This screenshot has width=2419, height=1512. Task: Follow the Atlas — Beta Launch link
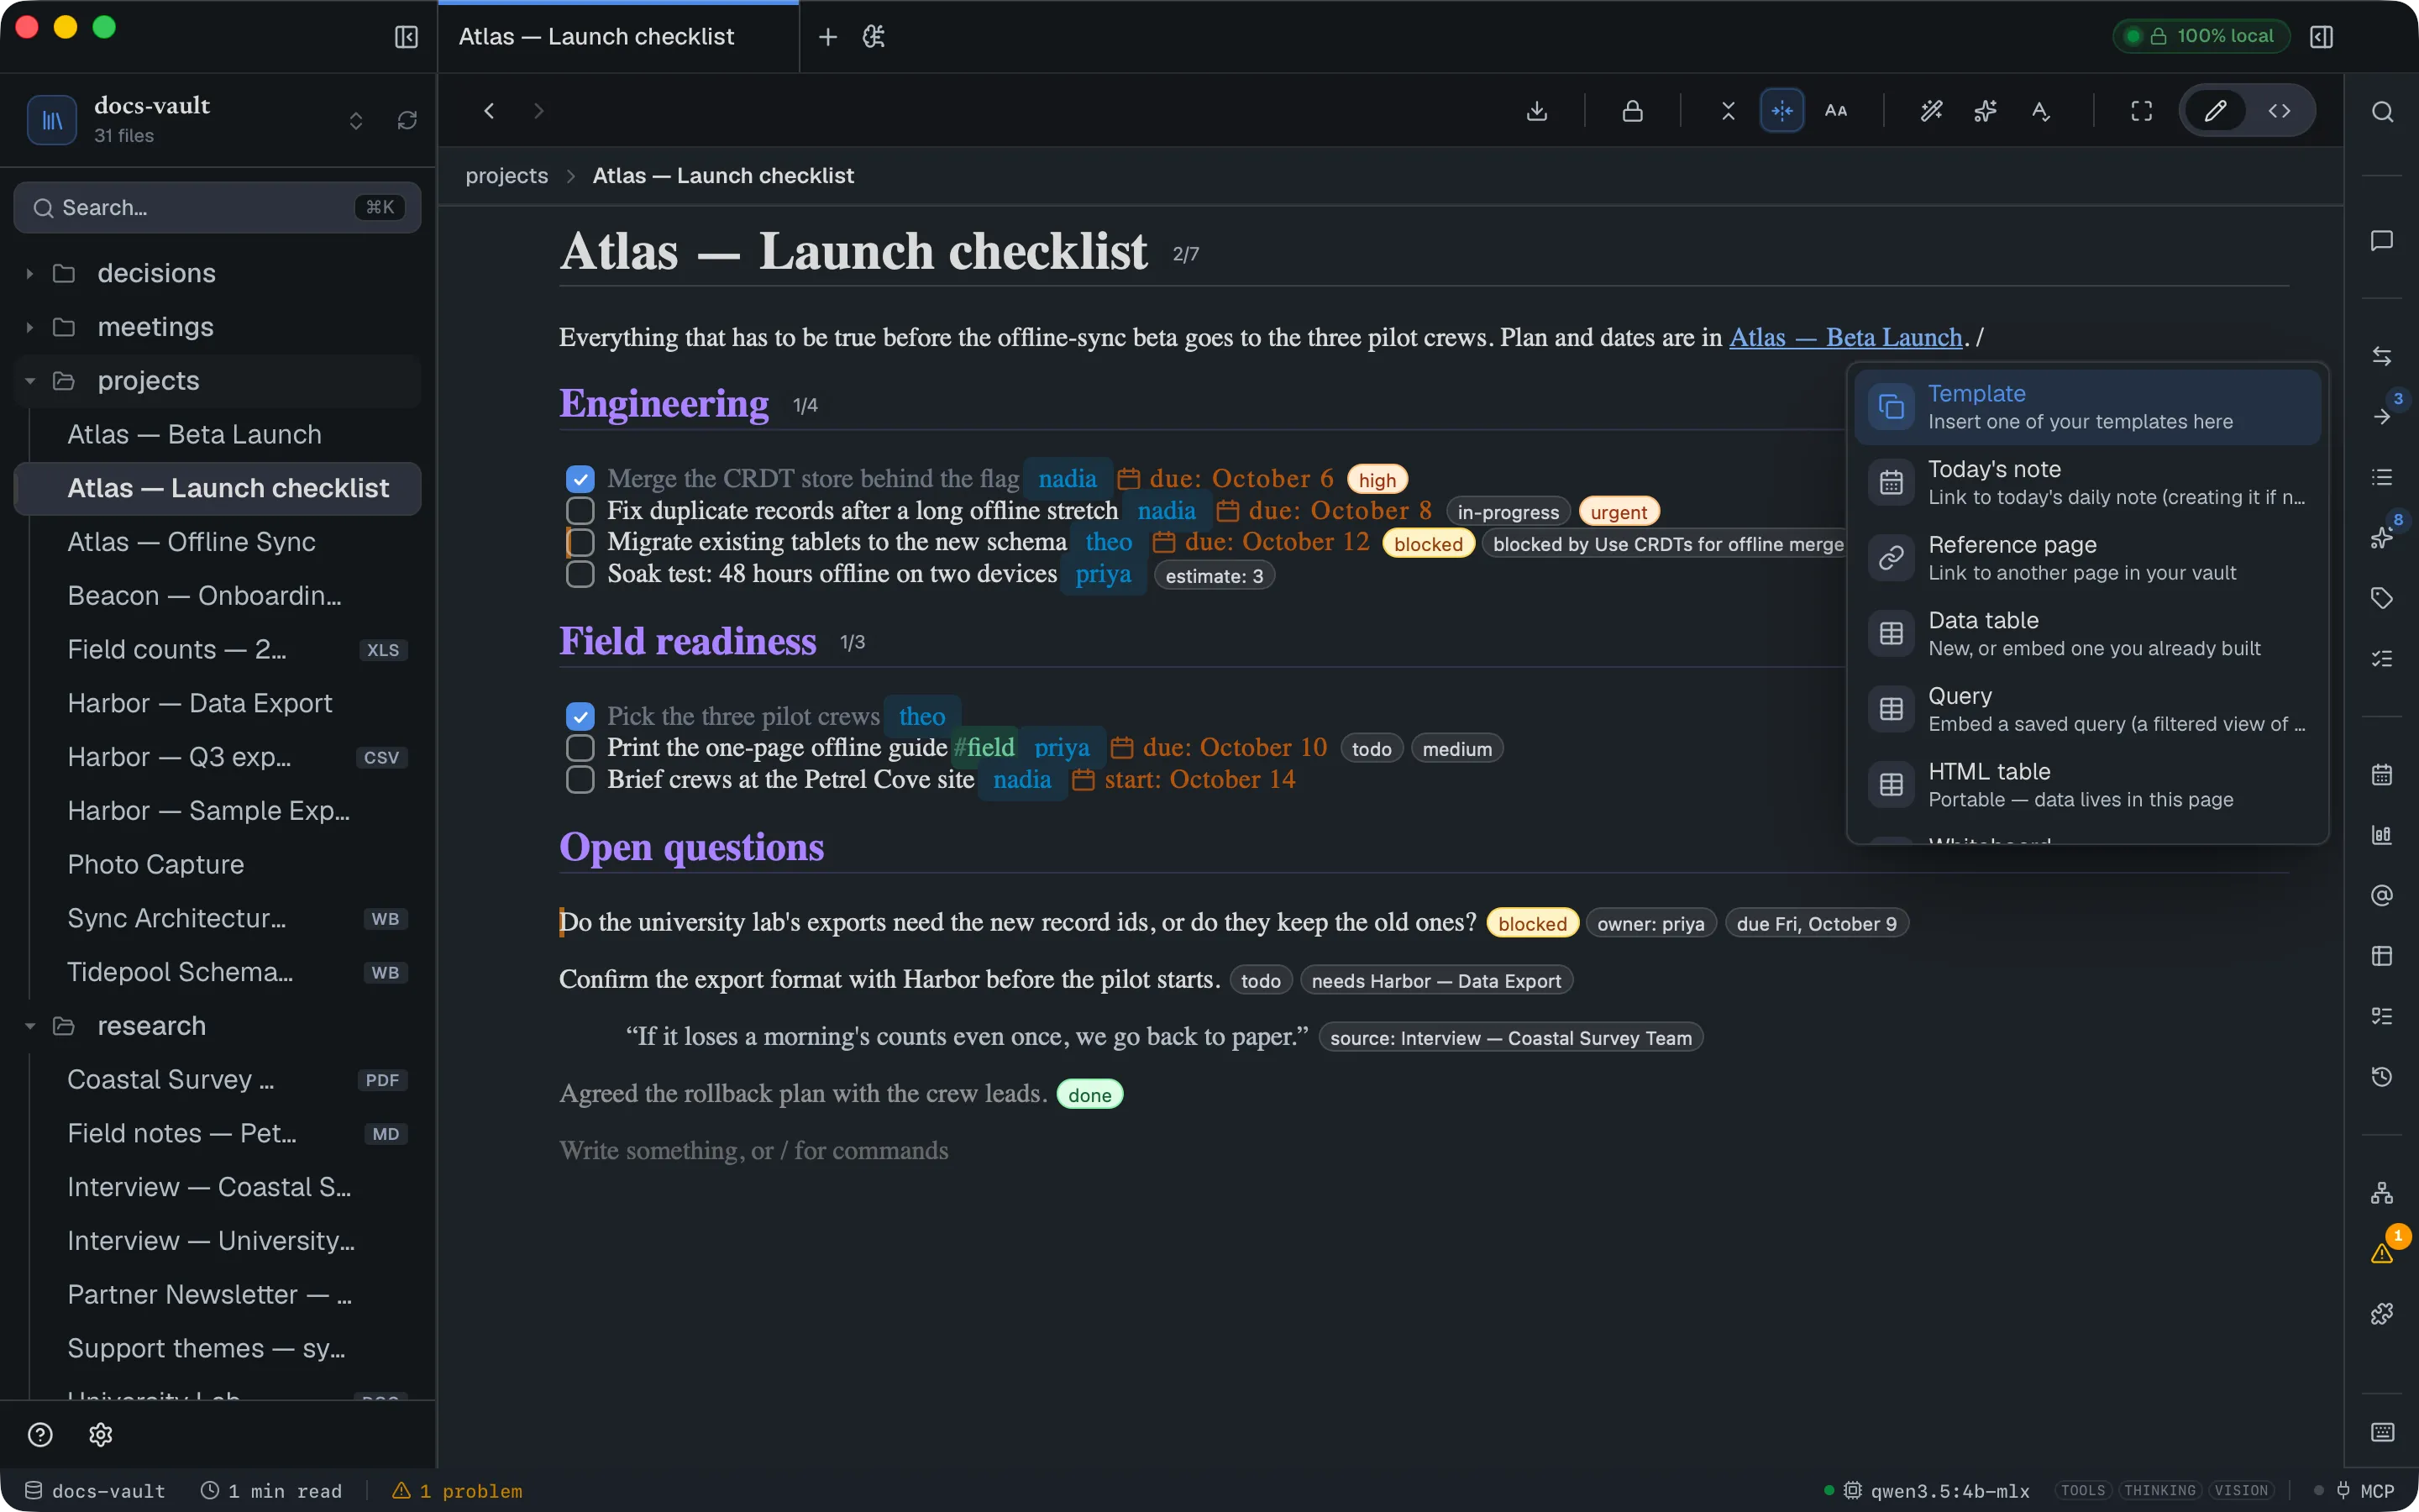pos(1845,338)
